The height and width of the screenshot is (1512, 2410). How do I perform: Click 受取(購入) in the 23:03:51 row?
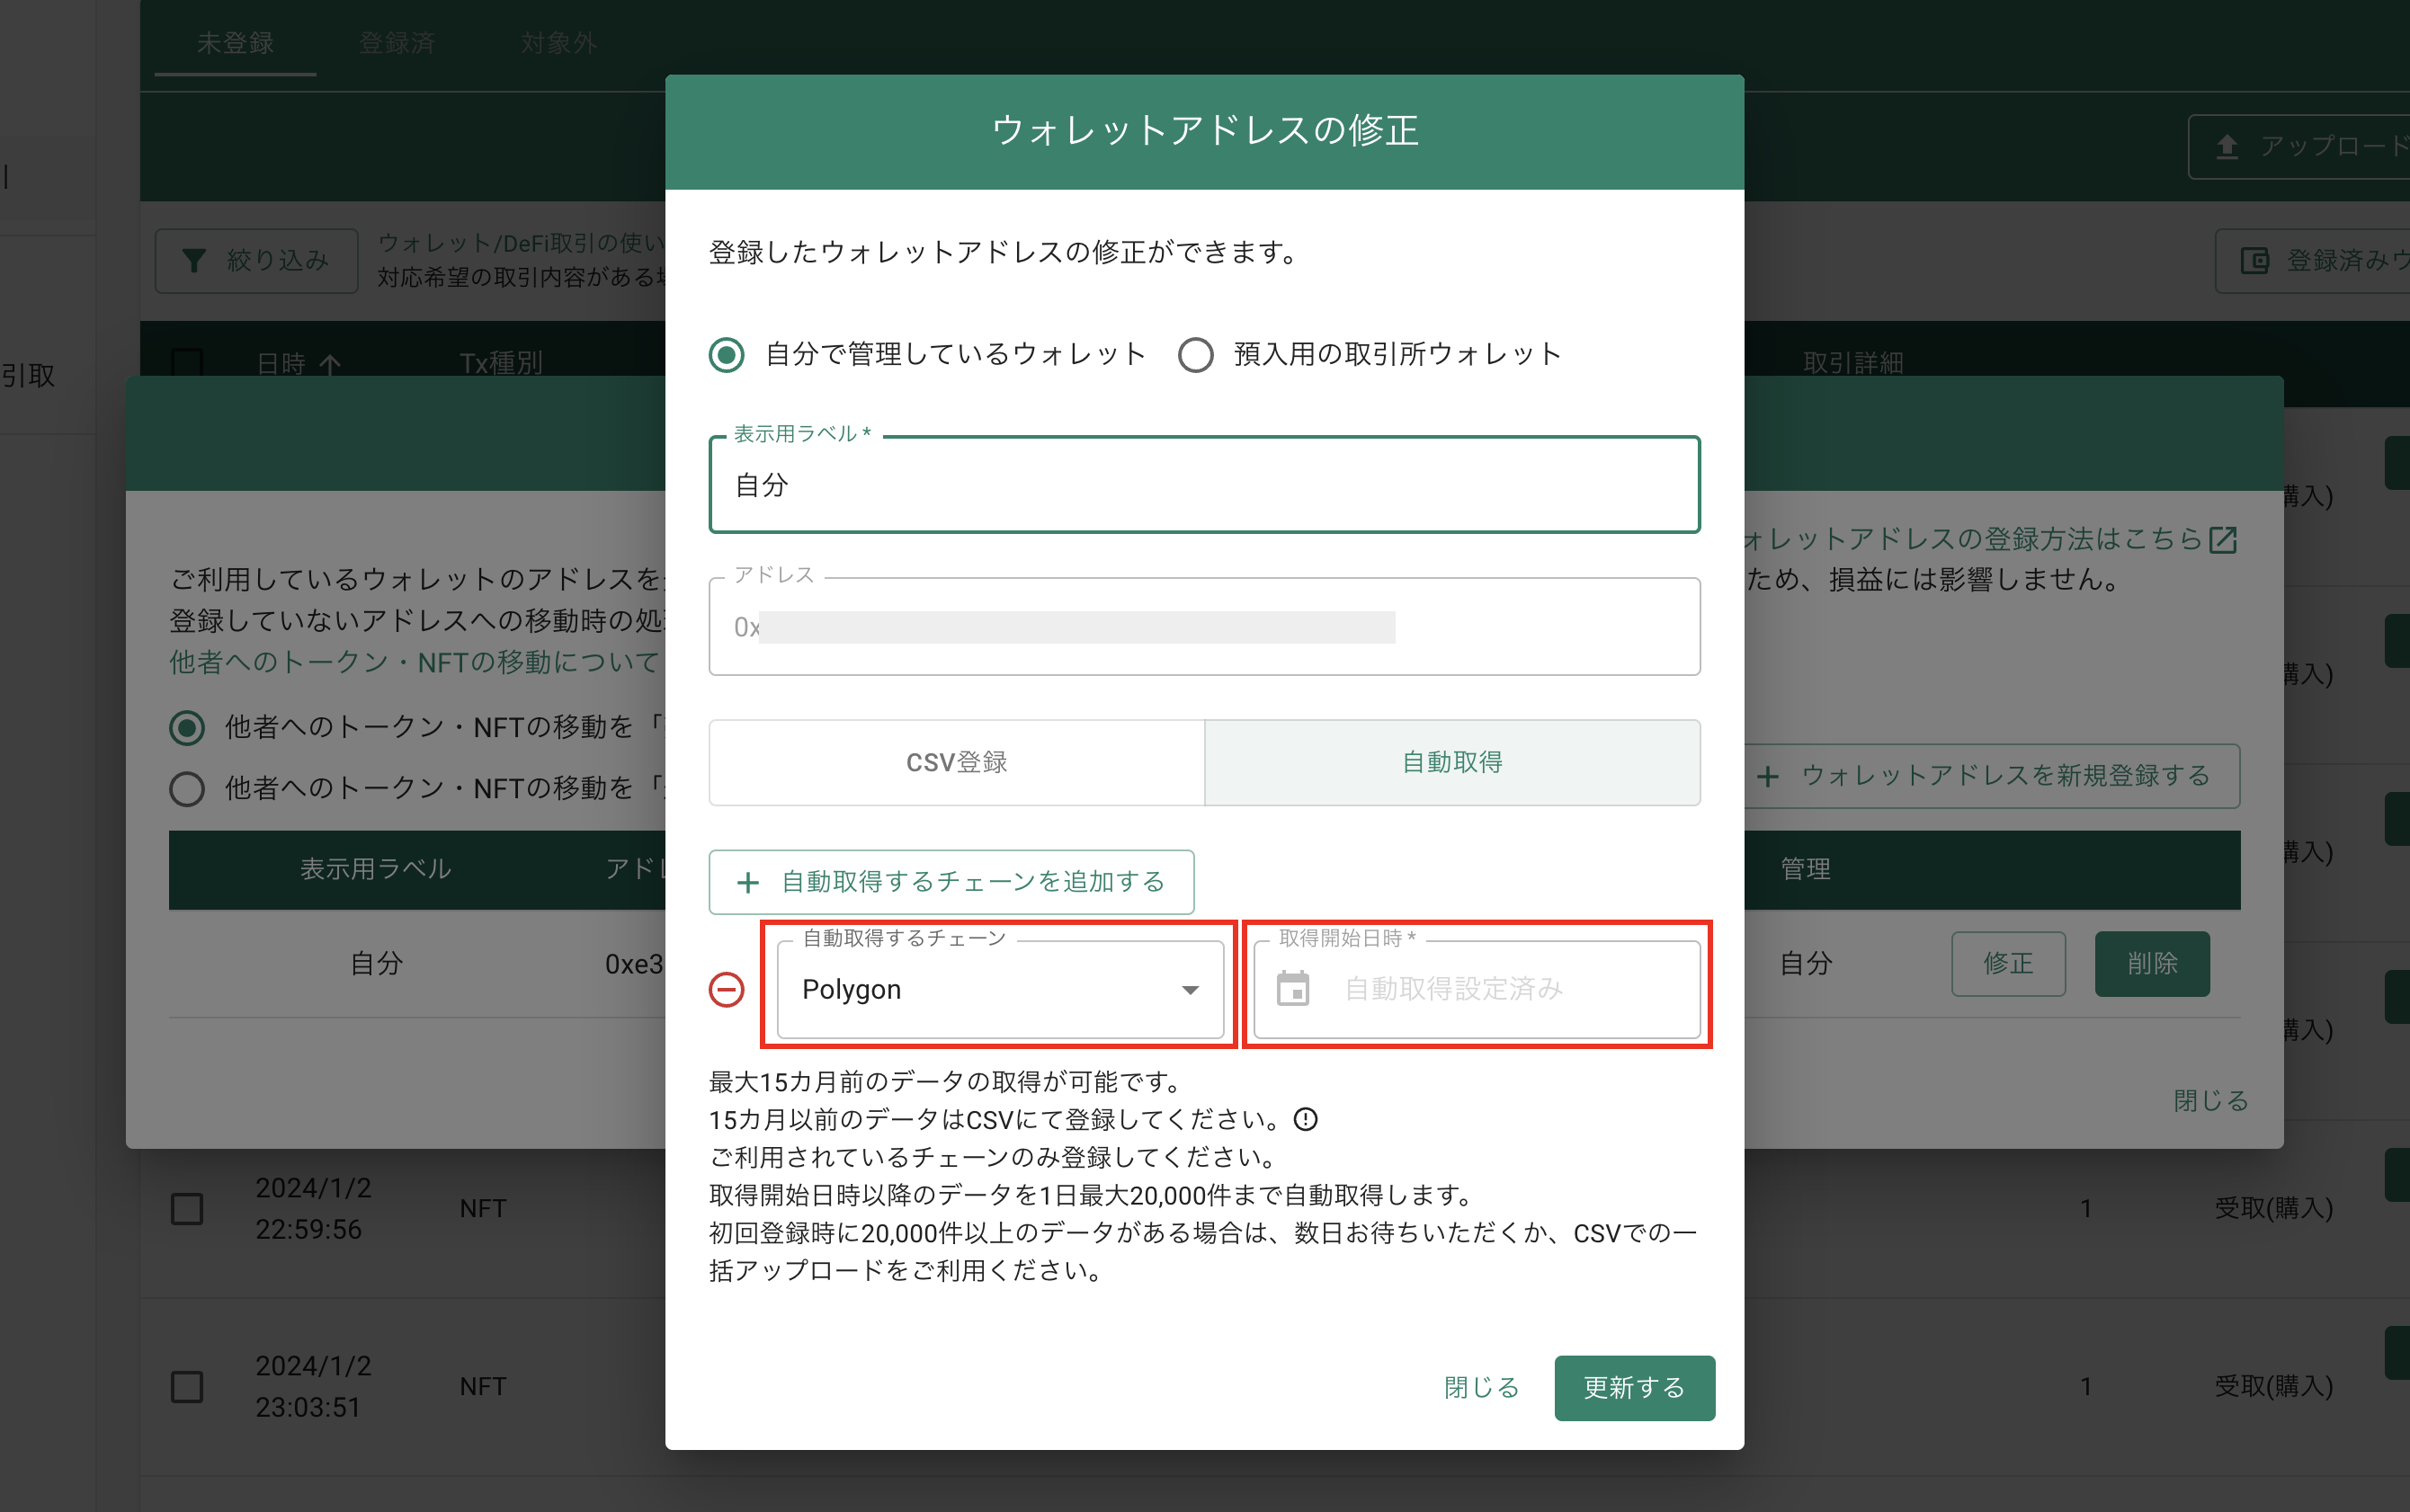pyautogui.click(x=2274, y=1387)
